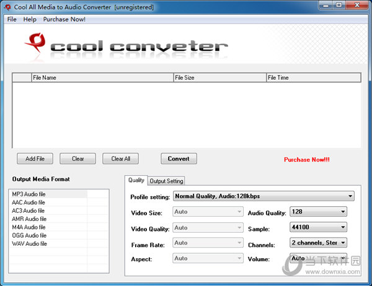Select AC3 Audio file format
The height and width of the screenshot is (286, 372).
click(48, 210)
